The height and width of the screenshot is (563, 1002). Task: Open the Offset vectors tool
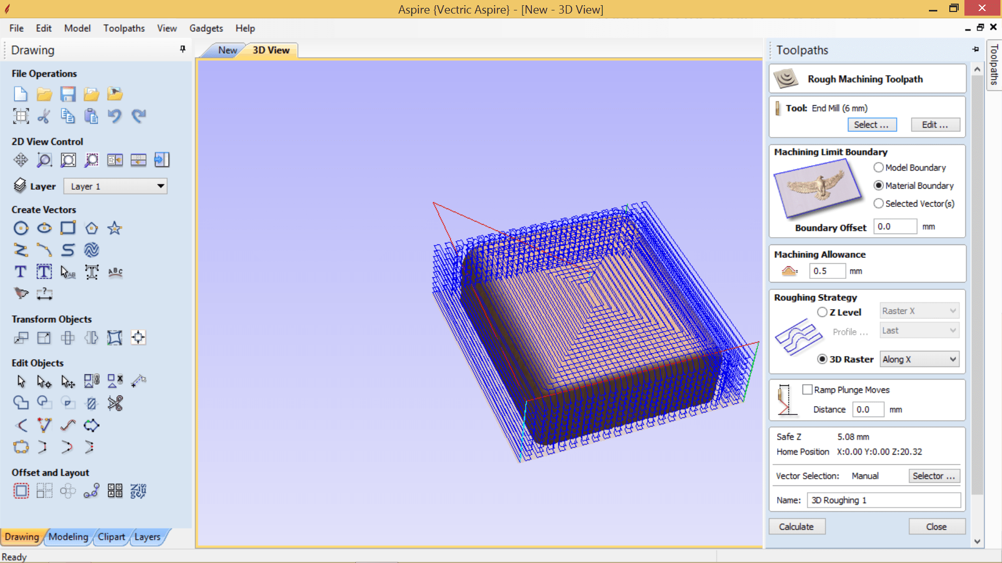[x=21, y=491]
